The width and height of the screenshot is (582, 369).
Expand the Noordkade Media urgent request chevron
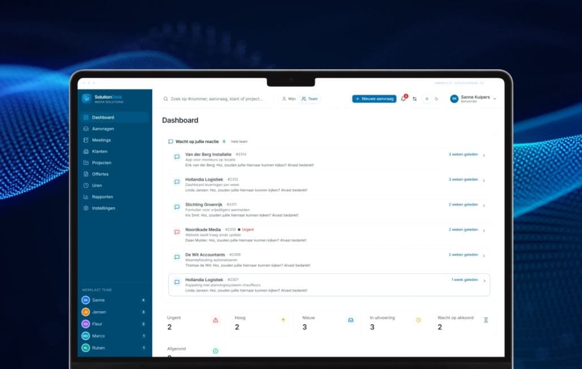point(484,230)
